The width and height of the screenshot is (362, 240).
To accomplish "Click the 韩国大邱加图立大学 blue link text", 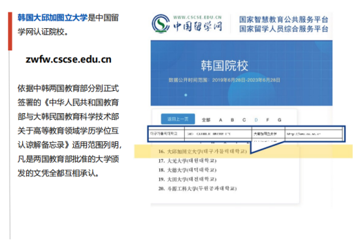I will pyautogui.click(x=53, y=18).
